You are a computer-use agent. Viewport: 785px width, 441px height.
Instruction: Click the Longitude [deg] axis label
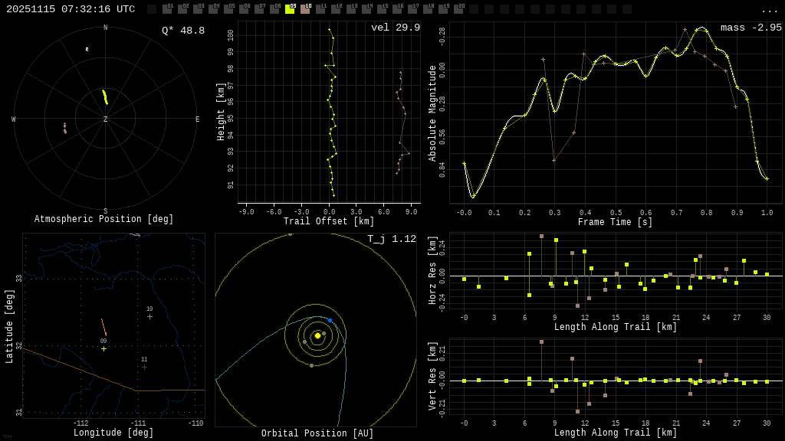[113, 432]
